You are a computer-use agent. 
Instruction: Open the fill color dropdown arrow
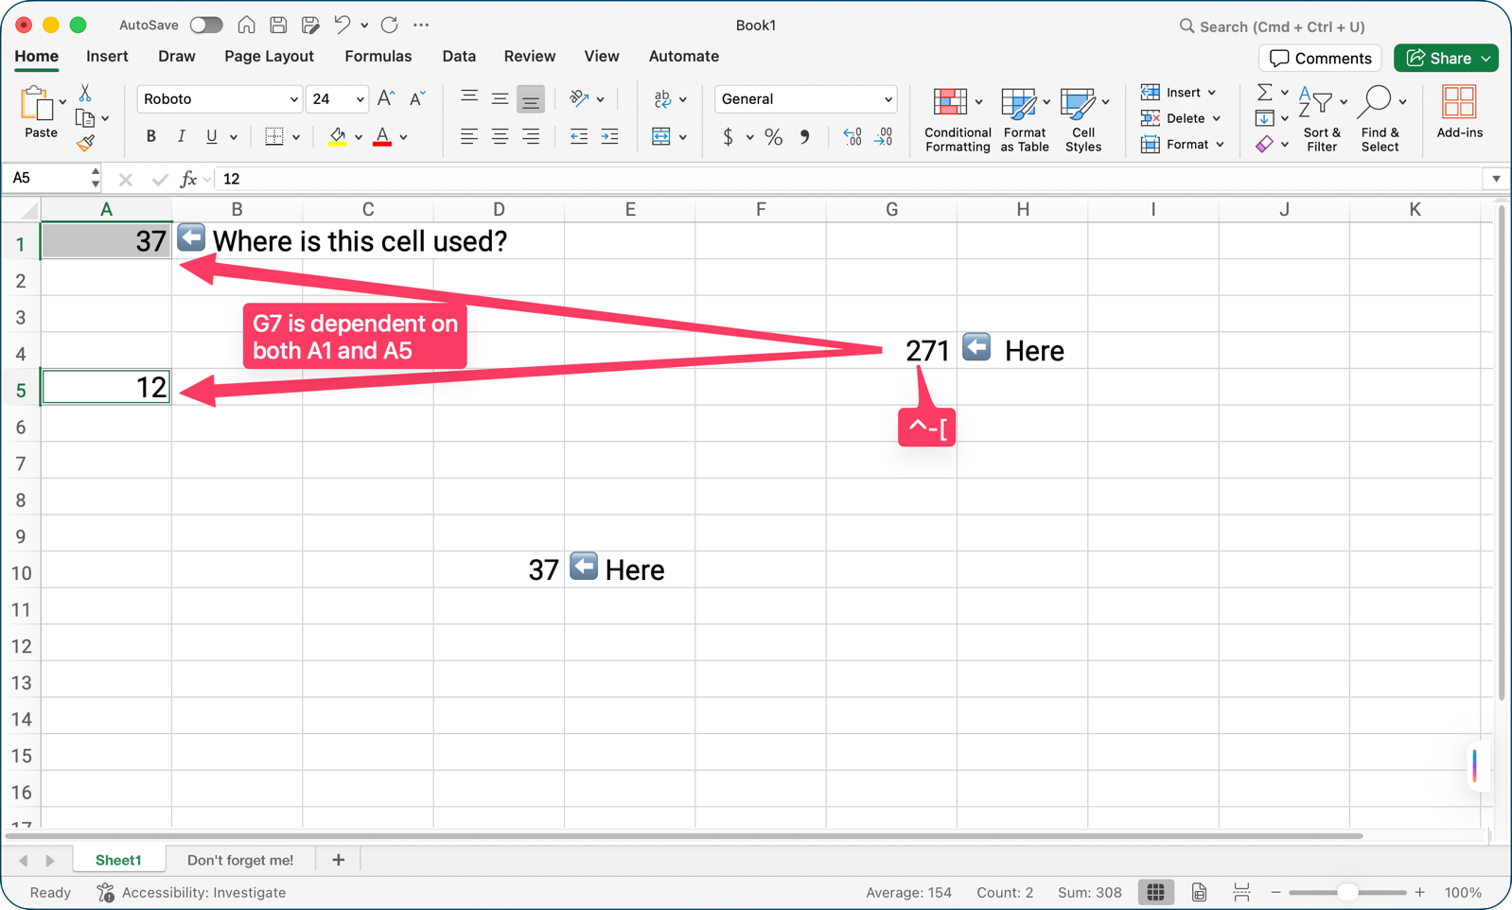point(359,138)
